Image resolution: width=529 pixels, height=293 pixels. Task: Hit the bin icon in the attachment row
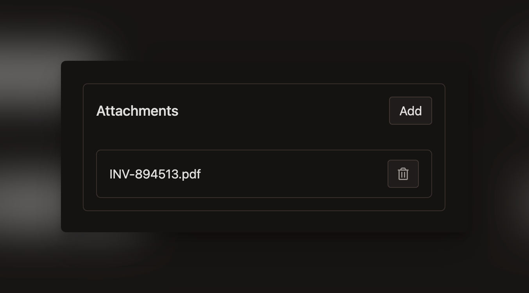tap(403, 174)
